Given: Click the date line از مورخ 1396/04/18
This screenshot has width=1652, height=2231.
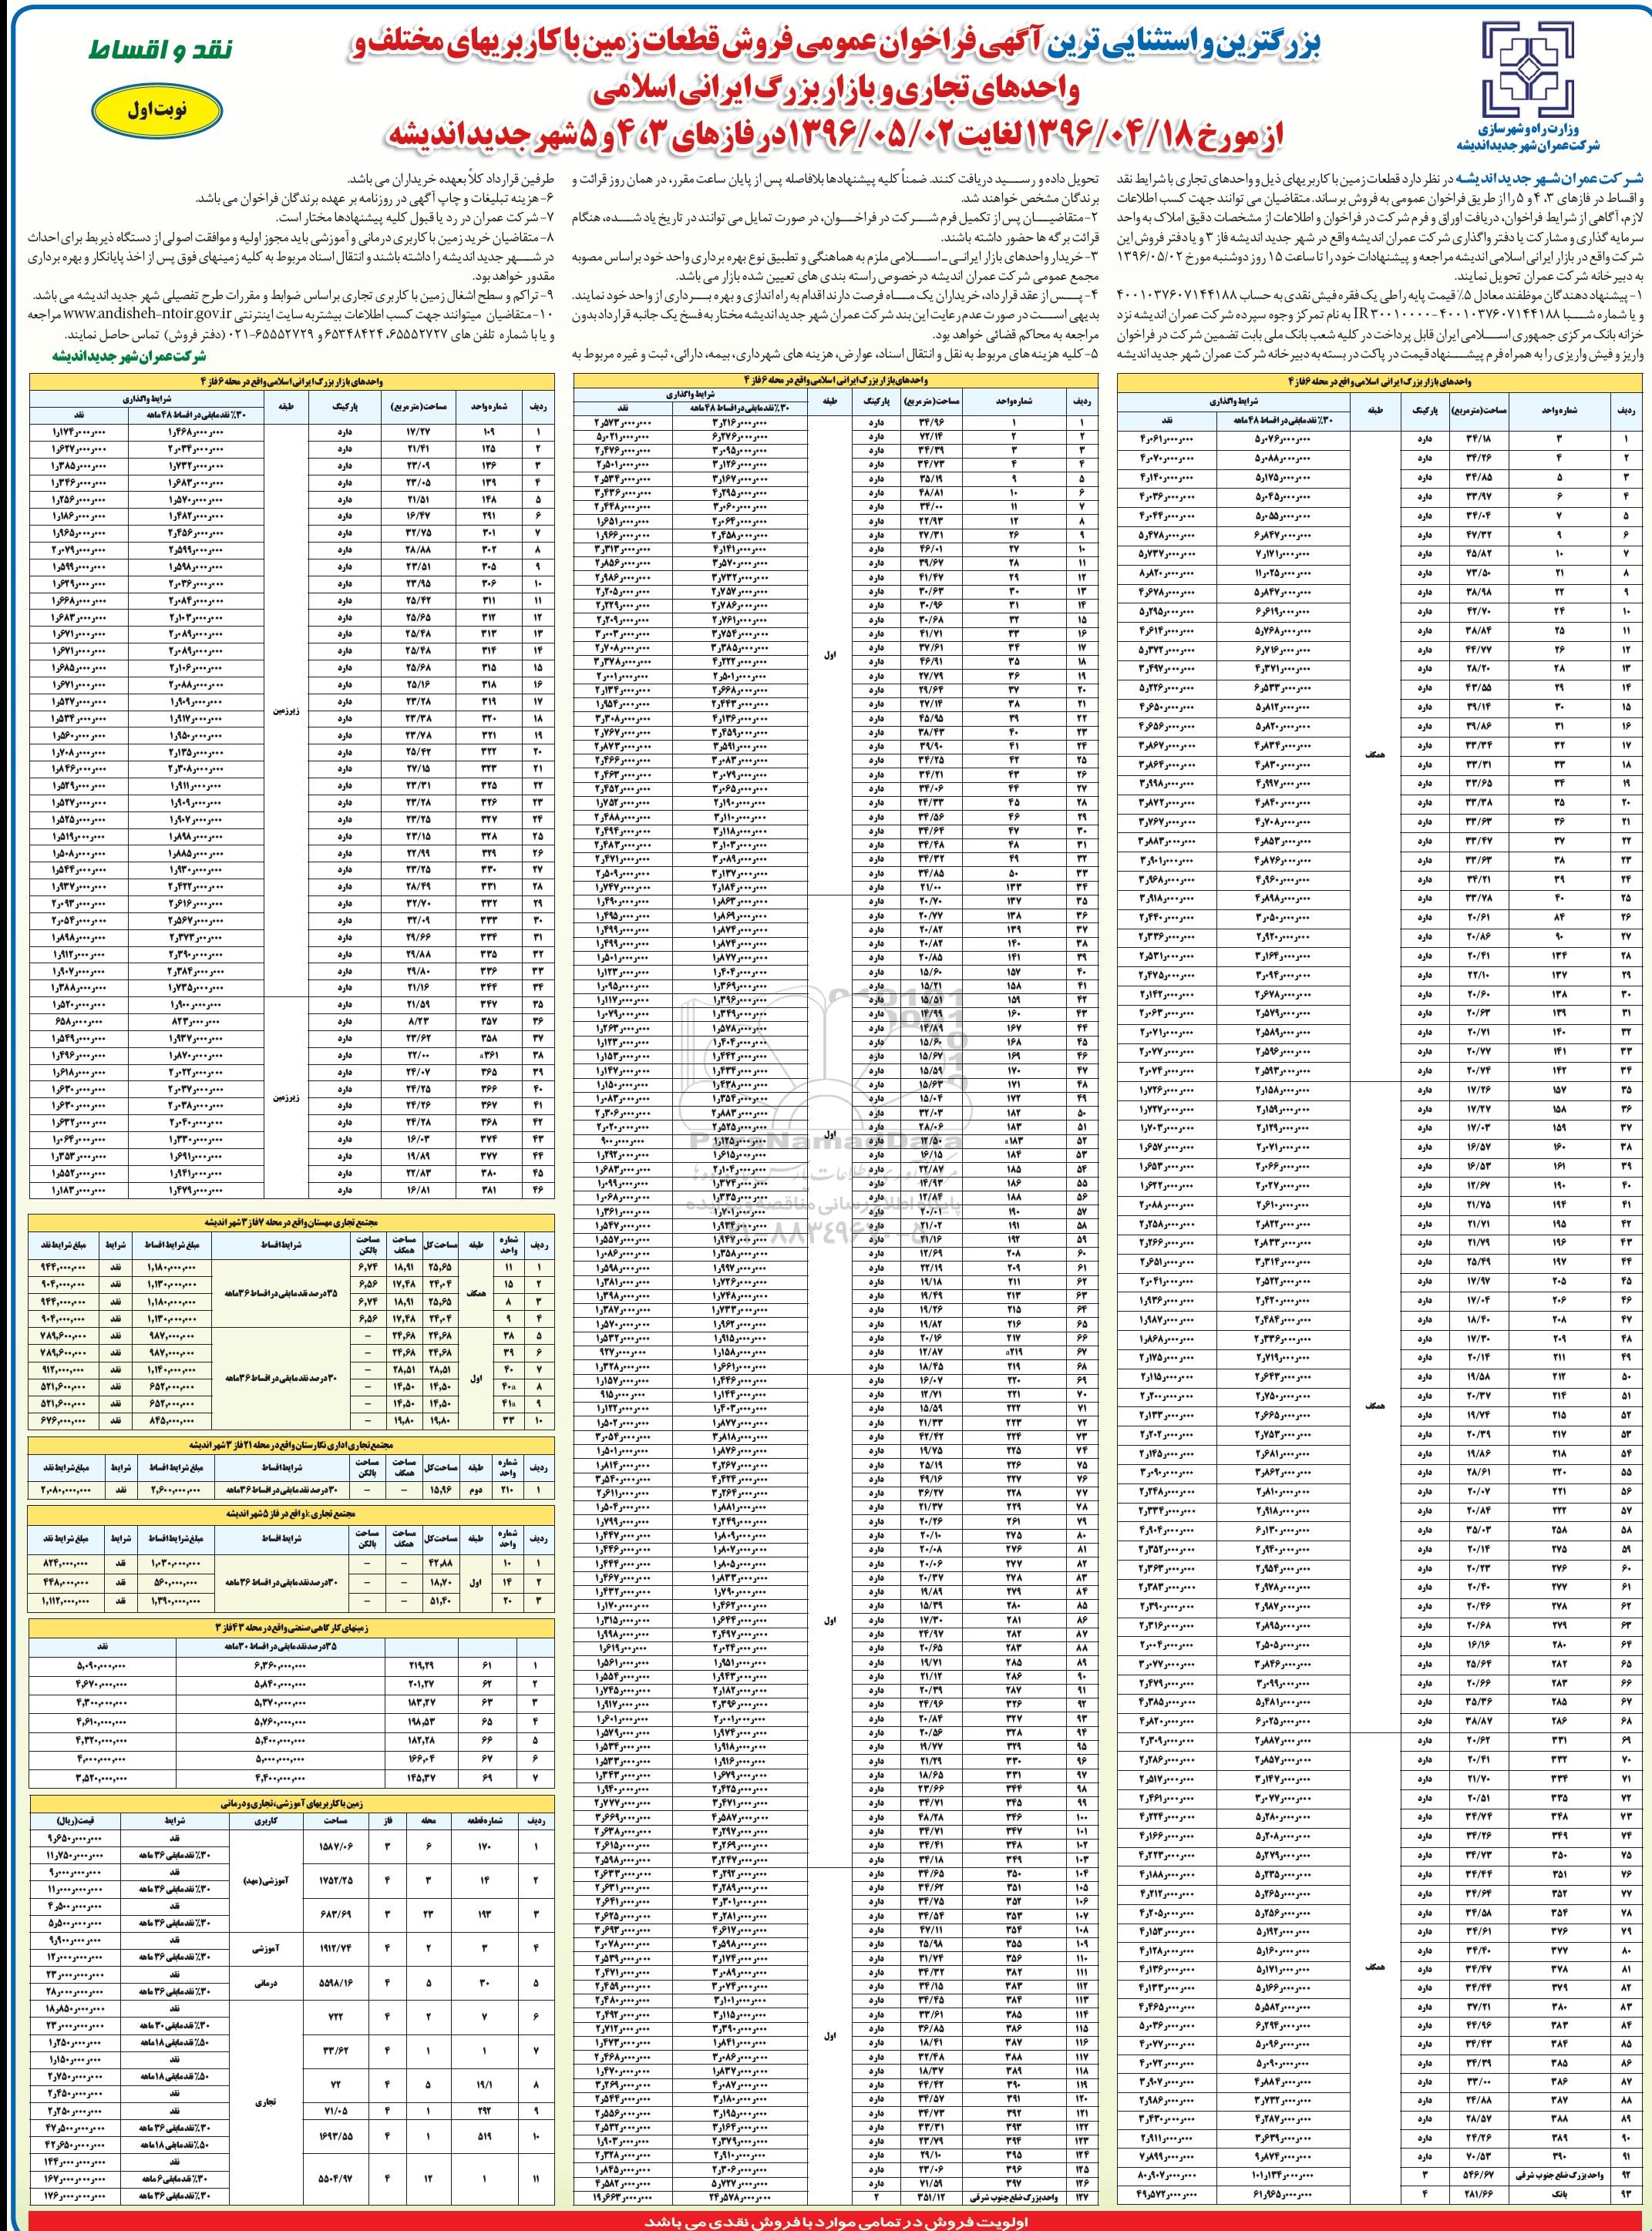Looking at the screenshot, I should click(x=836, y=134).
